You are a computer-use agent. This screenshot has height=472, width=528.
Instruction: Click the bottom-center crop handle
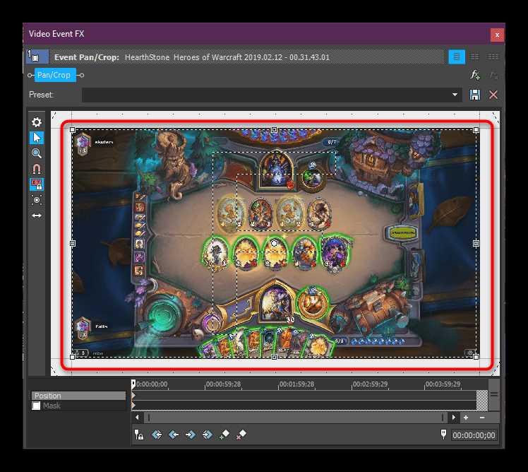click(274, 357)
